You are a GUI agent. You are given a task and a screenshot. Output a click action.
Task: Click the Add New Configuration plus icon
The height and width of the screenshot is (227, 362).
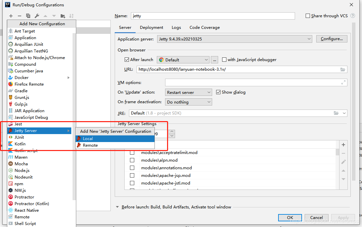tap(11, 16)
